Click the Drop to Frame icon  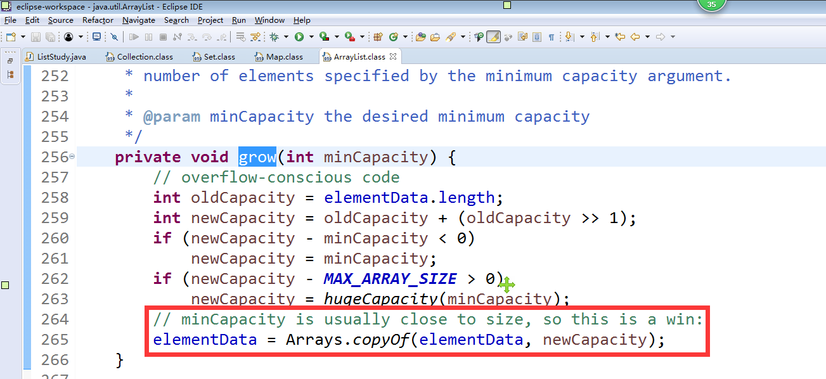tap(240, 37)
